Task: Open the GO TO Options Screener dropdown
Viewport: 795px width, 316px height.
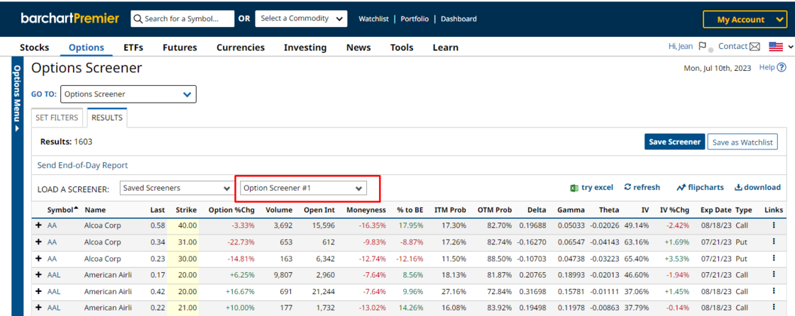Action: click(x=128, y=94)
